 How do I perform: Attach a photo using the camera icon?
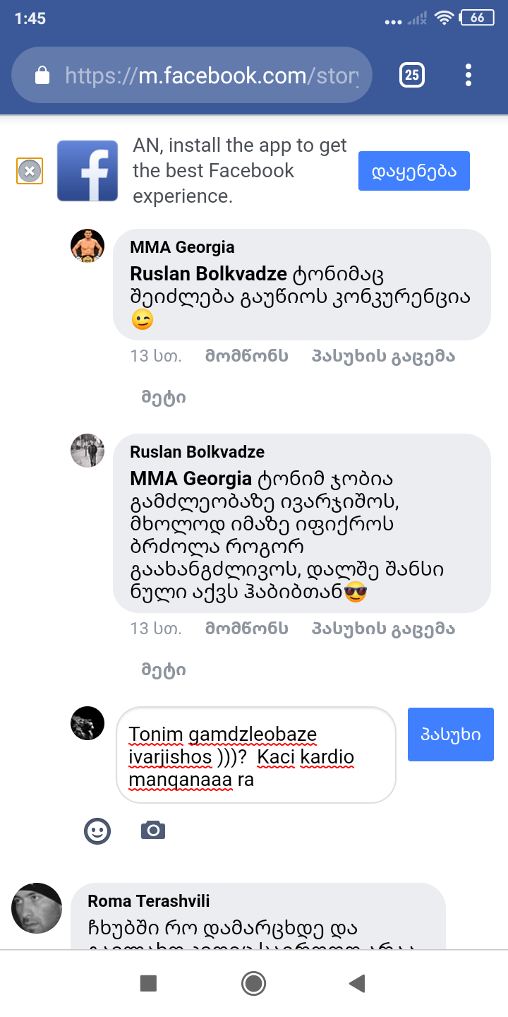pyautogui.click(x=153, y=831)
